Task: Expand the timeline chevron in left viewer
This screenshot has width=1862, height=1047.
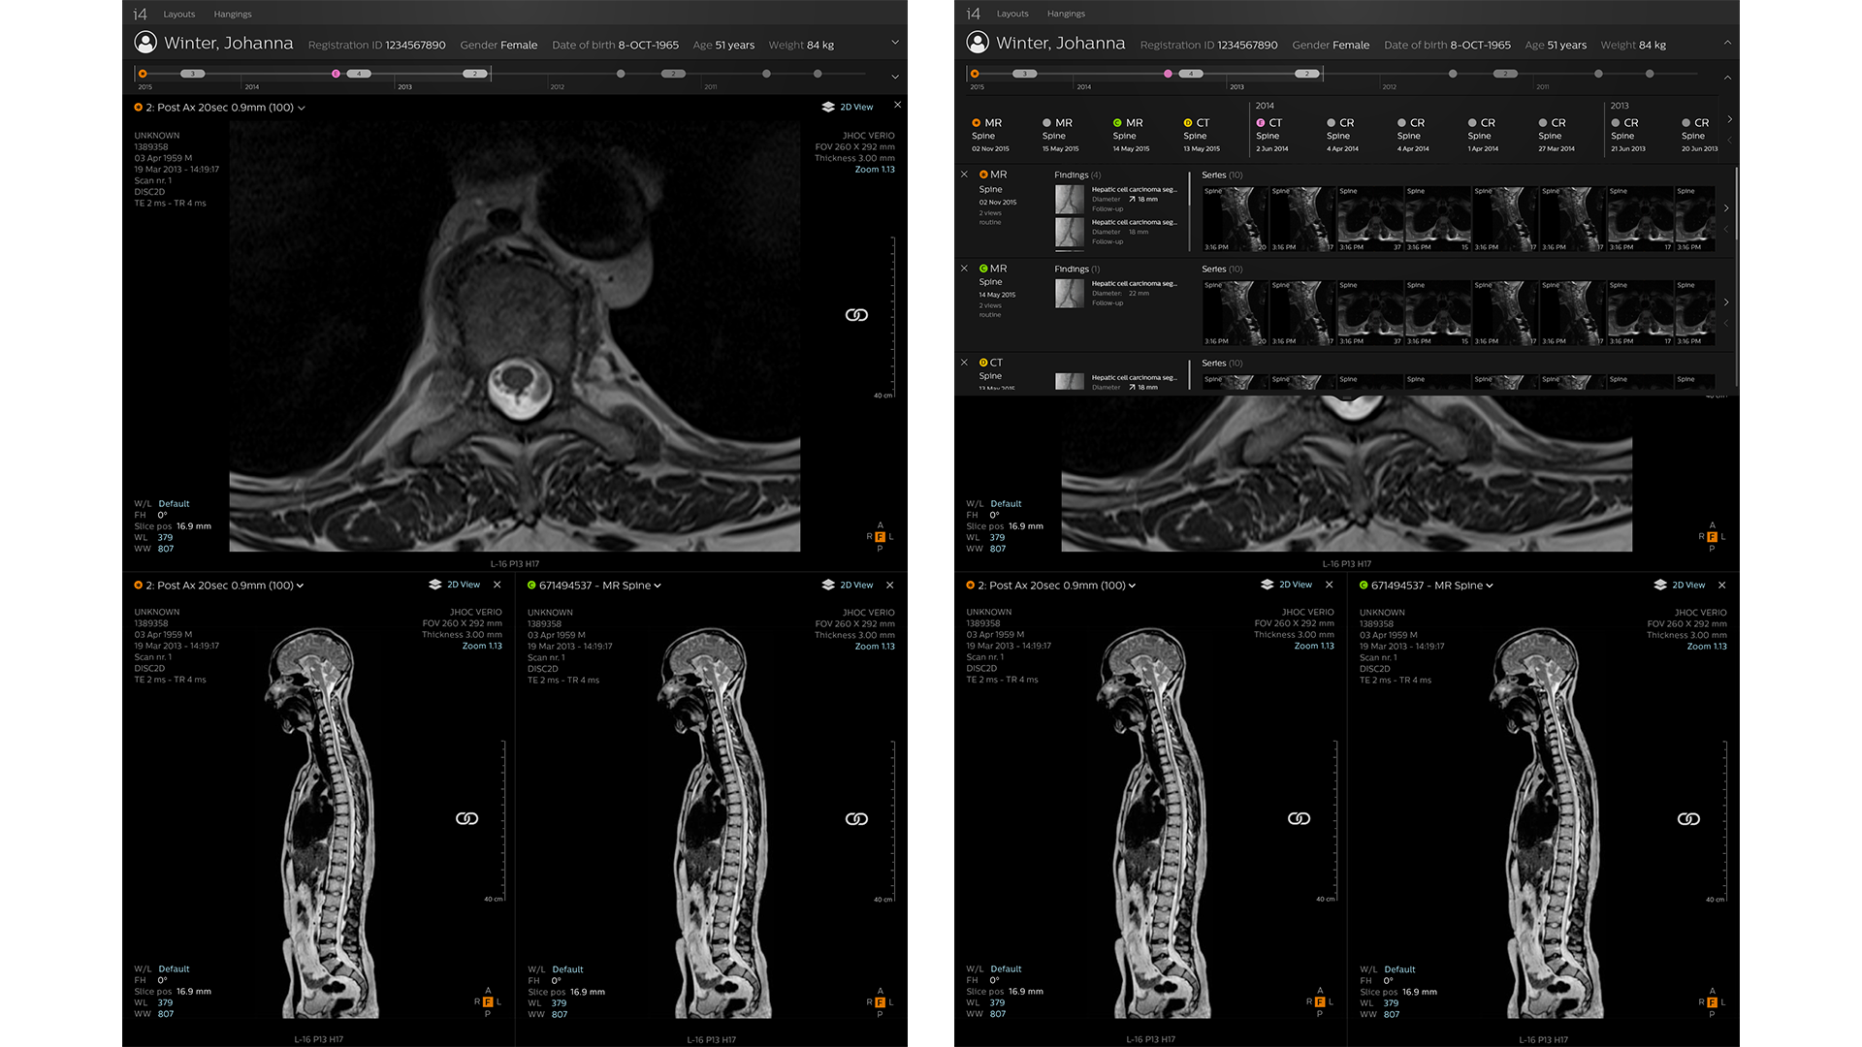Action: pos(895,77)
